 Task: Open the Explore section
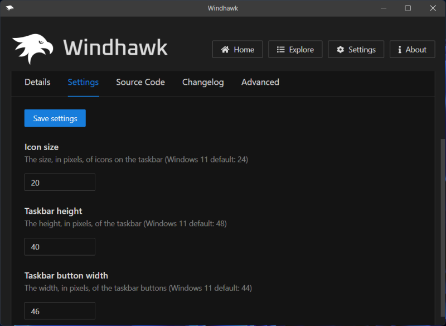(x=295, y=49)
